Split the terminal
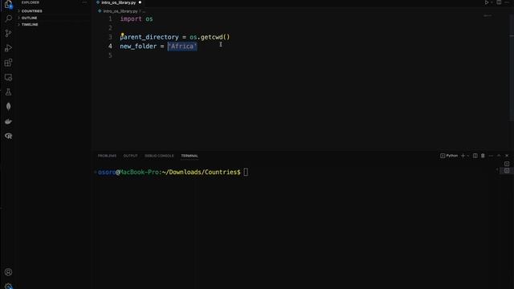This screenshot has width=514, height=289. click(x=475, y=156)
